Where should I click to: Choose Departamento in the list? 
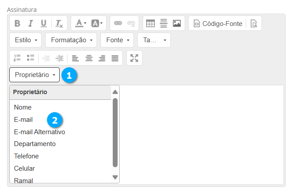coord(35,144)
